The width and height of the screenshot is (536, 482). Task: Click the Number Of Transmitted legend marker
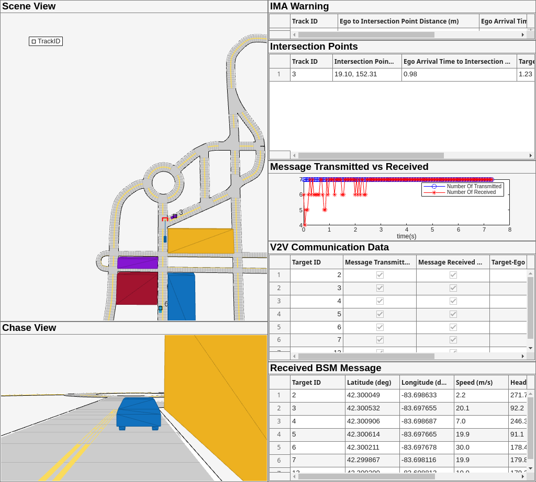[434, 186]
